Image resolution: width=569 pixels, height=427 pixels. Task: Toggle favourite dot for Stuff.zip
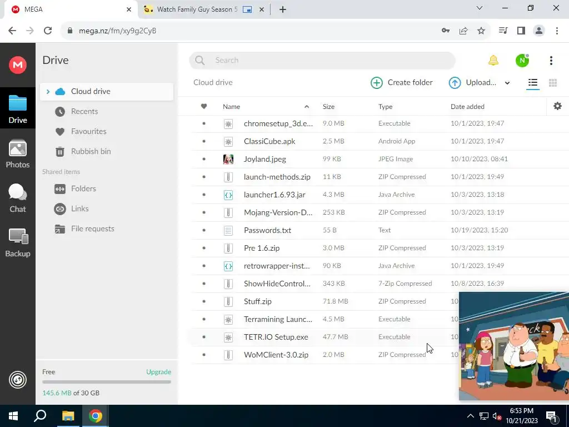[204, 301]
